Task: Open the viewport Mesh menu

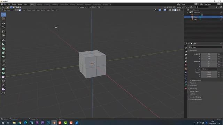Action: (x=38, y=10)
